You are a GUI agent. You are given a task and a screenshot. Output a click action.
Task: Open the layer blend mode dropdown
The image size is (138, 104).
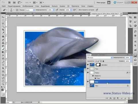coord(100,57)
